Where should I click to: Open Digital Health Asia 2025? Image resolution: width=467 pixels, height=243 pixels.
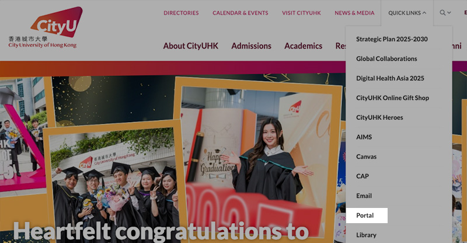pos(390,78)
